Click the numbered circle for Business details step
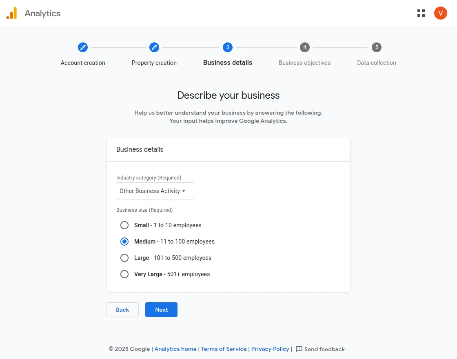This screenshot has height=359, width=457. [228, 47]
